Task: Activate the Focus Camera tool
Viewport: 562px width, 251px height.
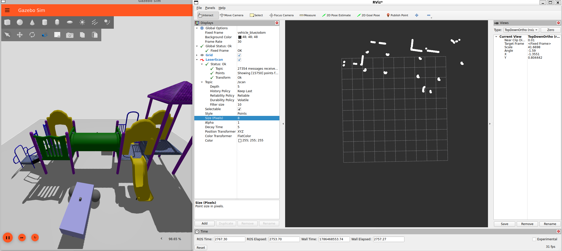Action: pos(281,15)
